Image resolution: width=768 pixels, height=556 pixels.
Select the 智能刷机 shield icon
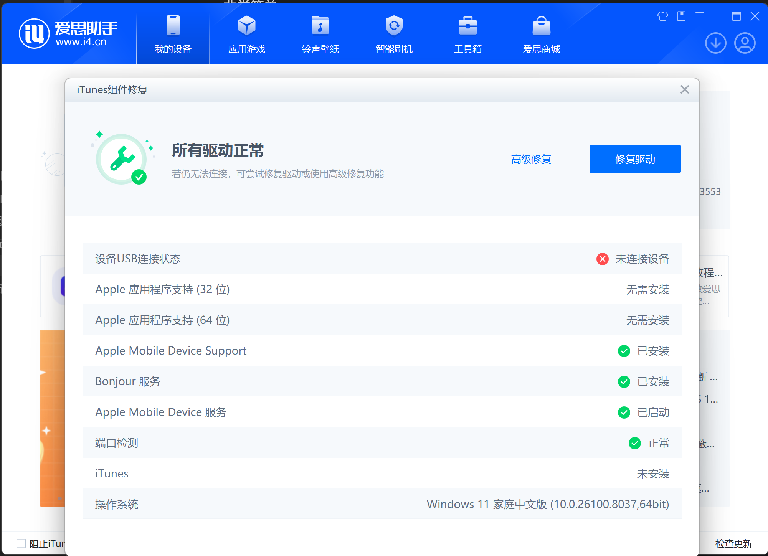tap(394, 26)
